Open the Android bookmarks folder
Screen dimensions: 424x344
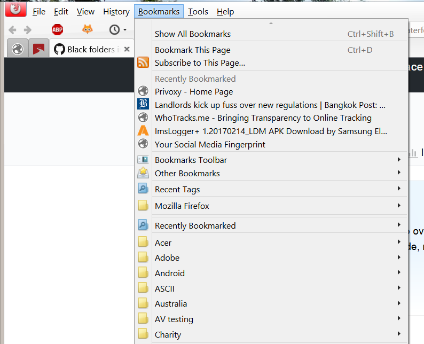click(272, 273)
